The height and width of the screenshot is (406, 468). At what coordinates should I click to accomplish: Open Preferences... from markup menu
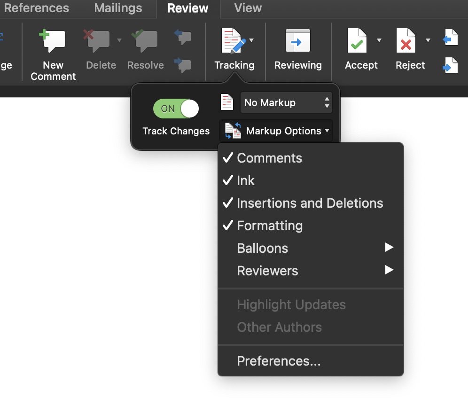(279, 361)
